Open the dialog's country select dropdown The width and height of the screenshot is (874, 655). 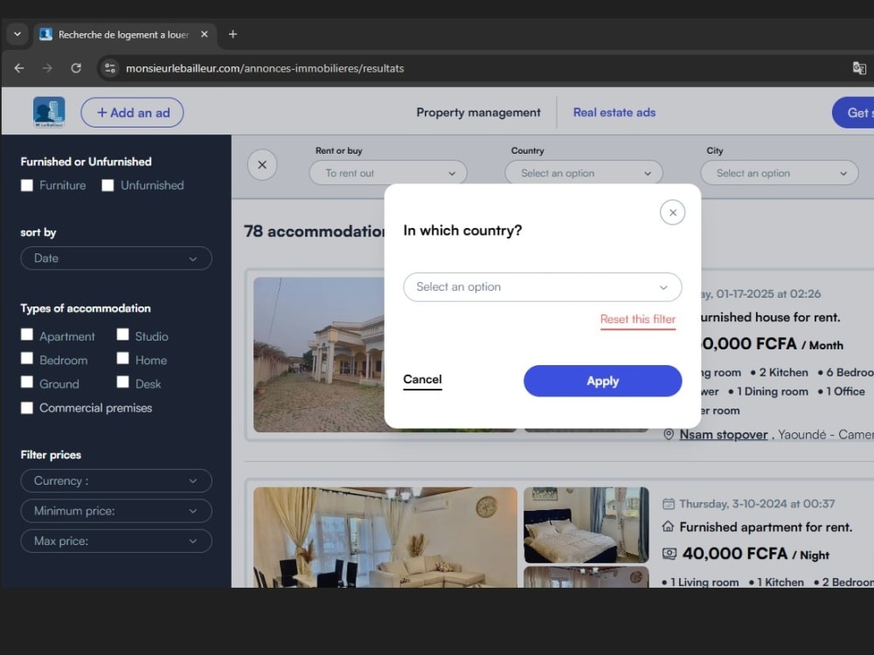543,286
